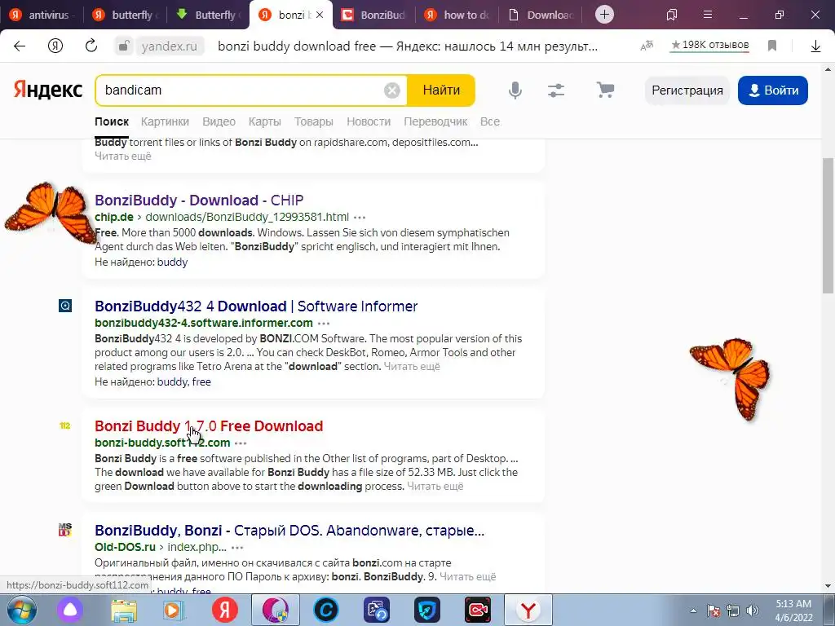Screen dimensions: 835x626
Task: Select the Переводчик search category
Action: (435, 121)
